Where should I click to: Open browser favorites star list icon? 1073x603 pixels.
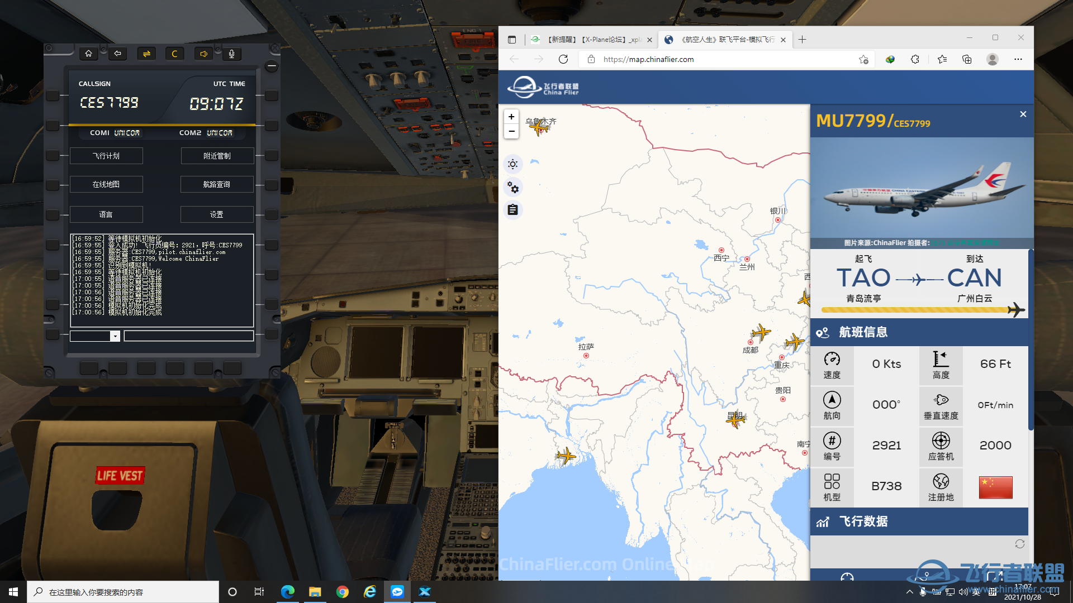942,59
